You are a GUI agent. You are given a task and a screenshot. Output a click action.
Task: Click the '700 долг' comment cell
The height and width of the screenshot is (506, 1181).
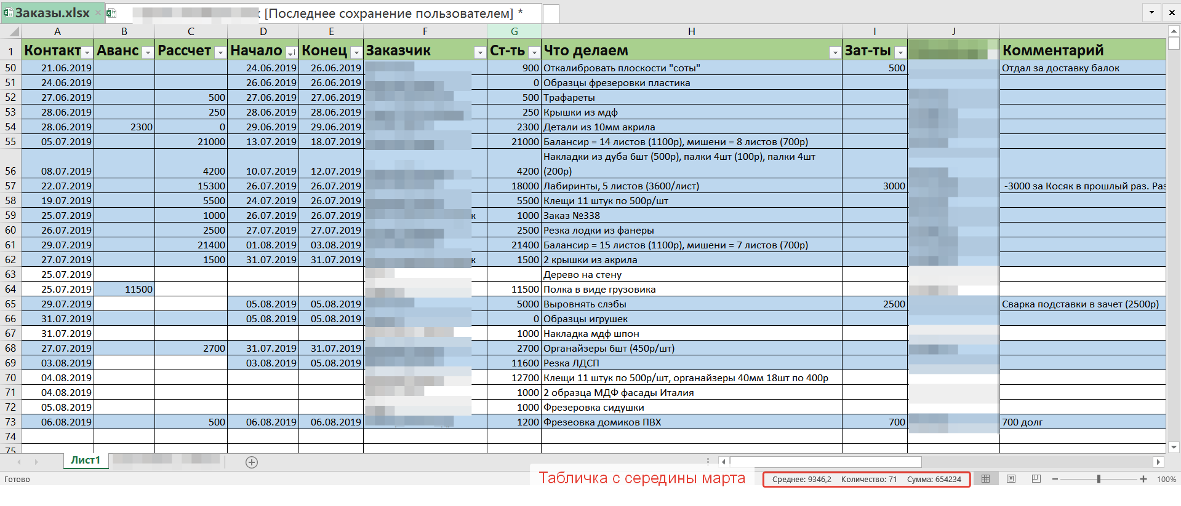1083,422
